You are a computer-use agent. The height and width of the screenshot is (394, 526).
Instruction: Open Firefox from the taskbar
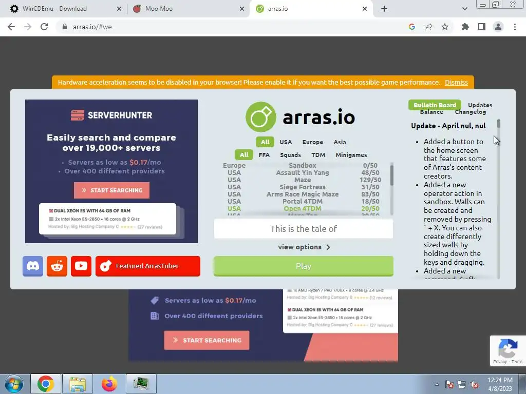109,384
